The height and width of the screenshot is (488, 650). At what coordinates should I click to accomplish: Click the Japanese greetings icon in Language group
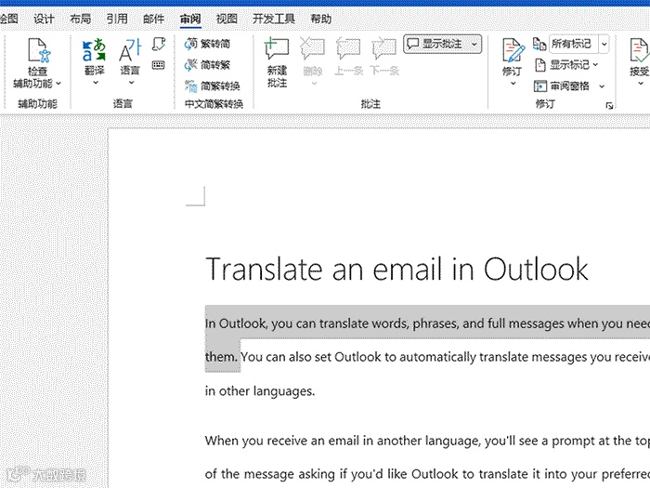pyautogui.click(x=159, y=44)
